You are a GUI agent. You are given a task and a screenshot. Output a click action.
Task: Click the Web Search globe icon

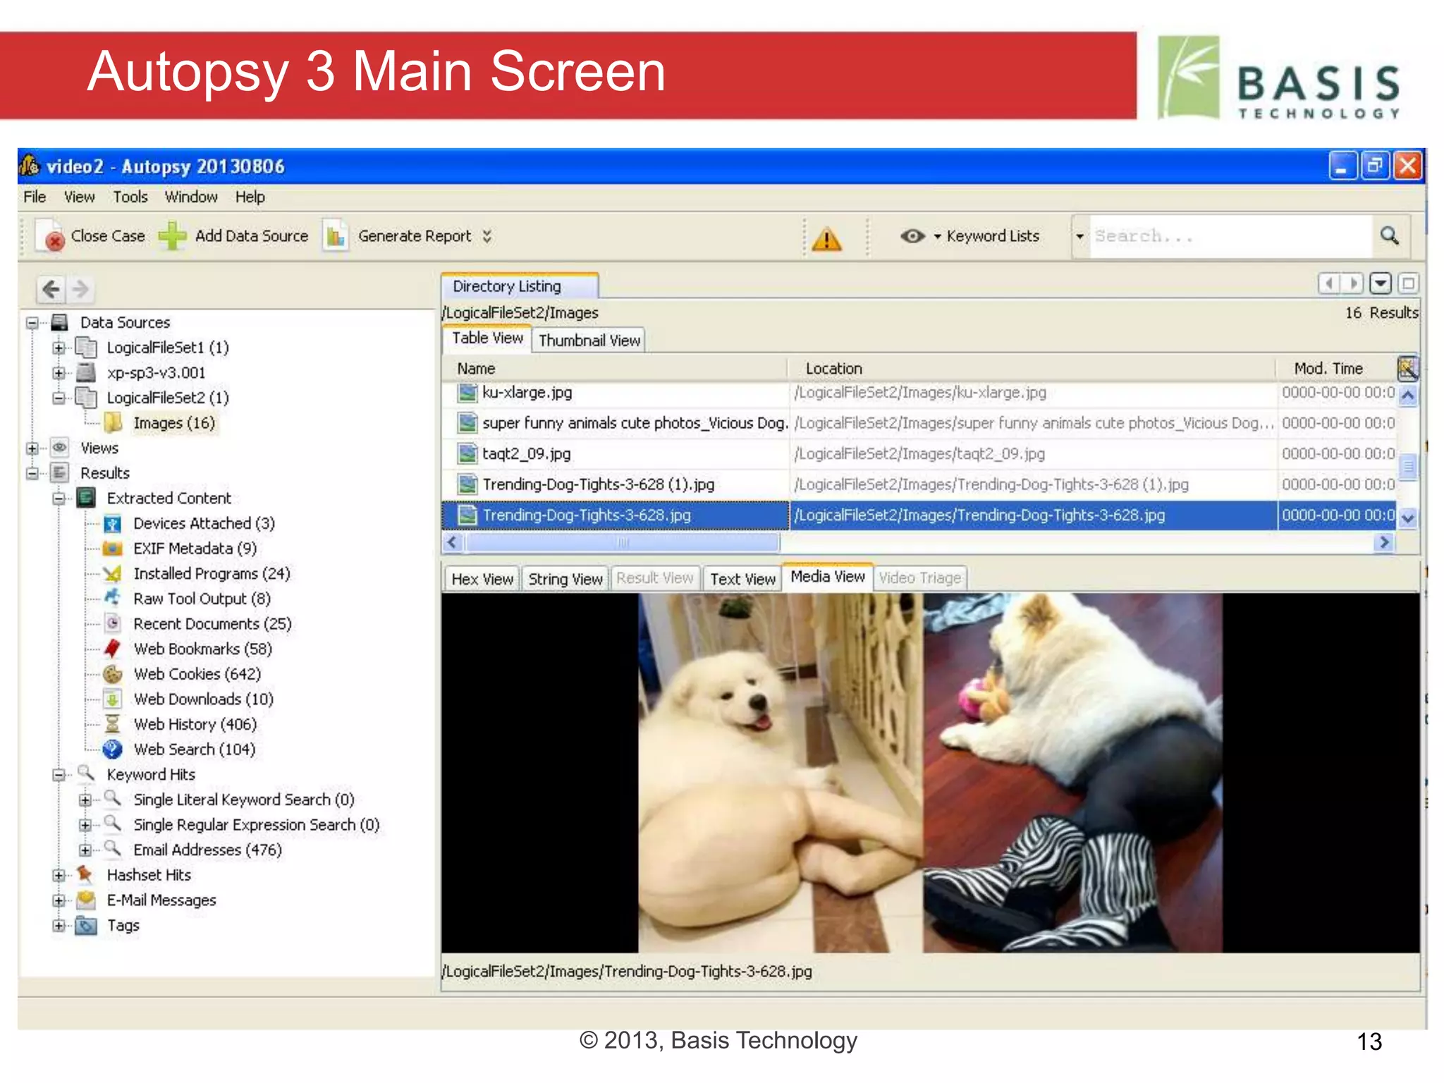tap(113, 749)
